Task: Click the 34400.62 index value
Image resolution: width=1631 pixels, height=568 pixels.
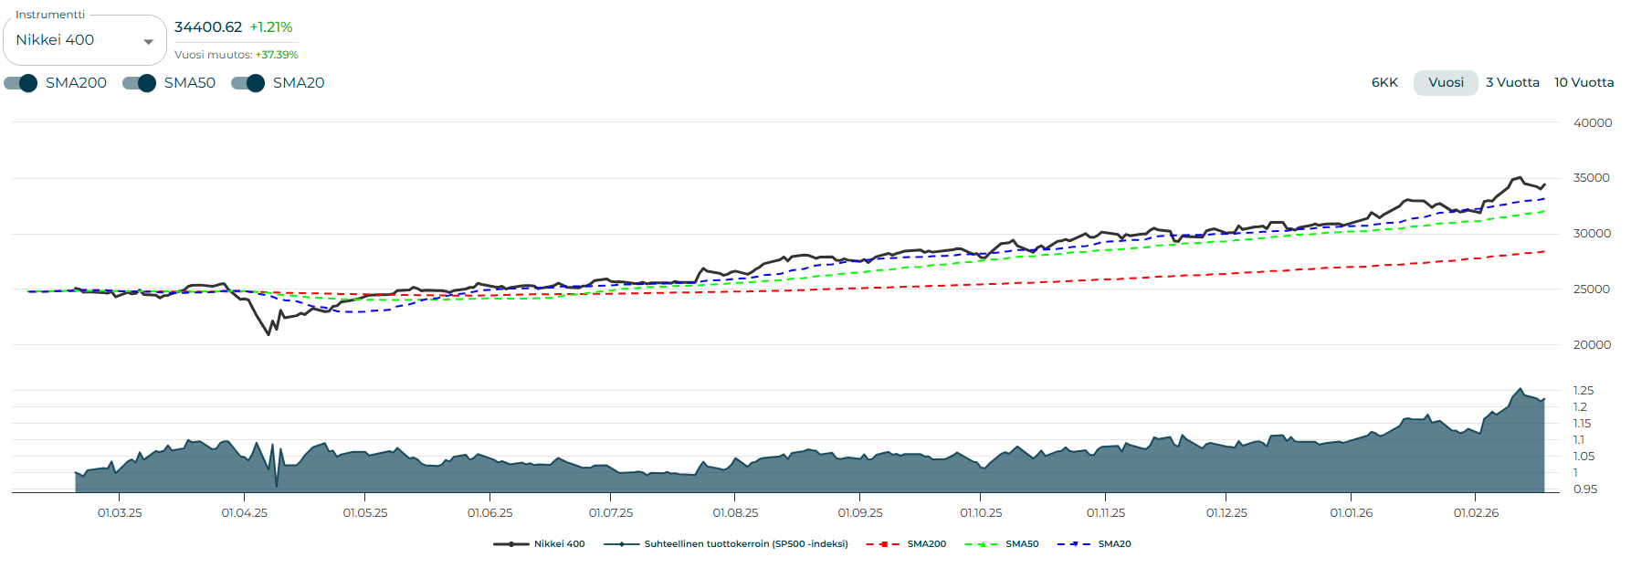Action: 208,27
